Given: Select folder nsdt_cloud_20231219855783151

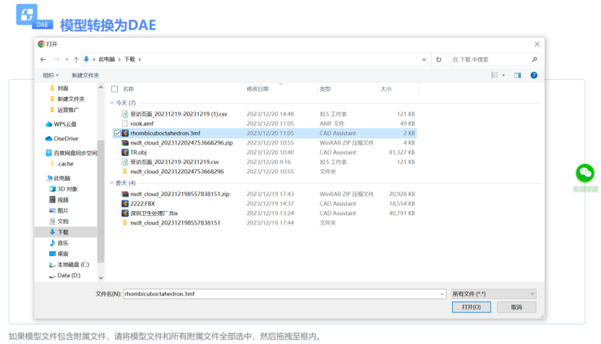Looking at the screenshot, I should tap(175, 223).
